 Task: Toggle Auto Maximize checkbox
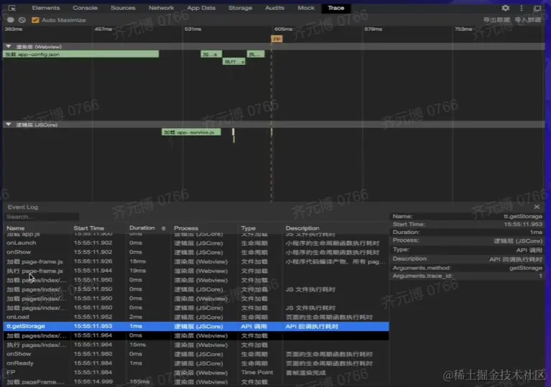35,20
